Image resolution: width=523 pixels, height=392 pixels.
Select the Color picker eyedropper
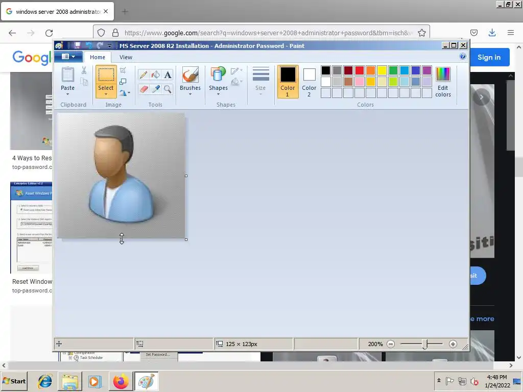click(155, 89)
